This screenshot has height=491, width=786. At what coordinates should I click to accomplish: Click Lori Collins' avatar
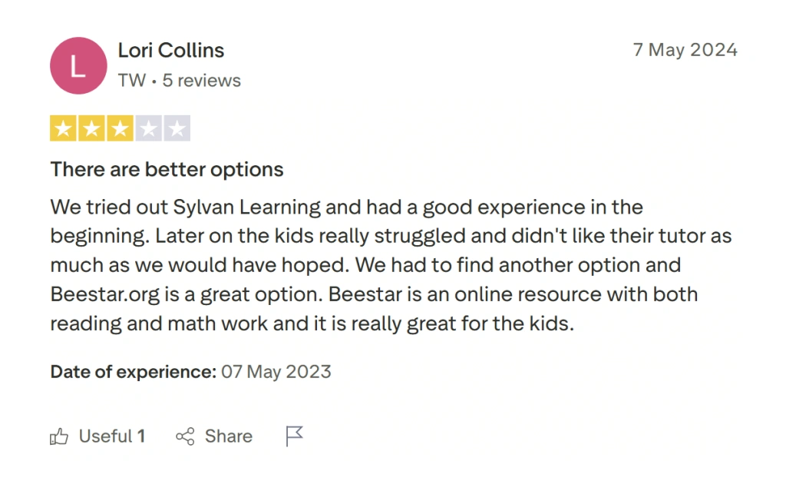coord(78,65)
